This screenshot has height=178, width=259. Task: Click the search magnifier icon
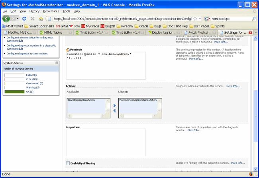pyautogui.click(x=254, y=19)
